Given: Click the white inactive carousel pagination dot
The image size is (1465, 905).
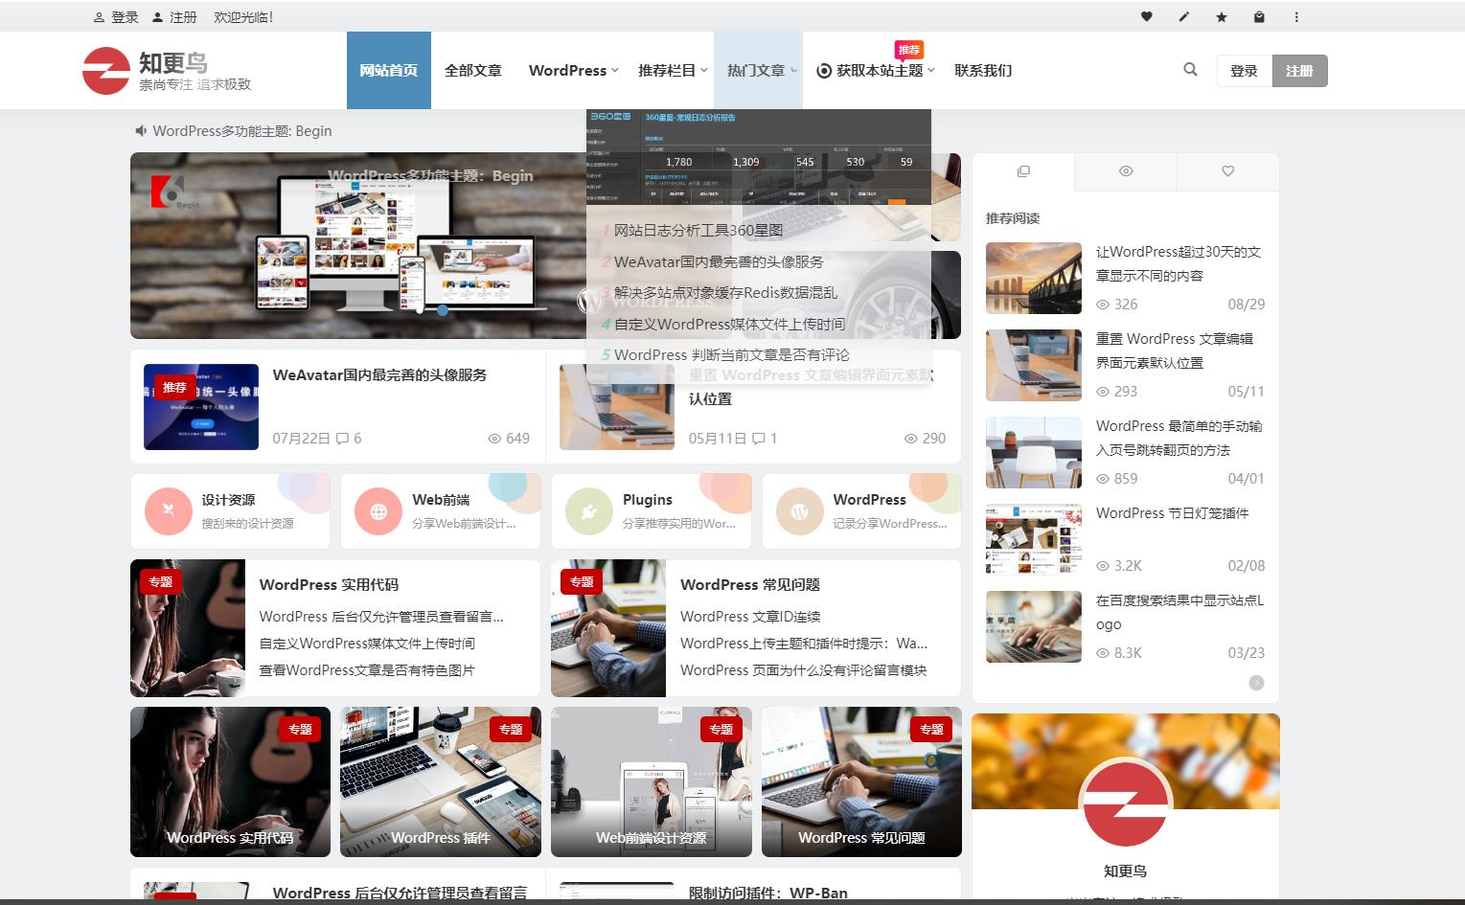Looking at the screenshot, I should coord(420,309).
